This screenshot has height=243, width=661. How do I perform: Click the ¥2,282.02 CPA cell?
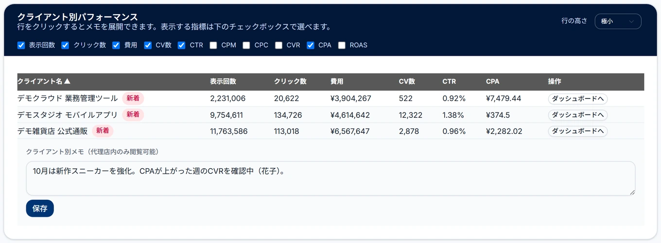[x=504, y=131]
